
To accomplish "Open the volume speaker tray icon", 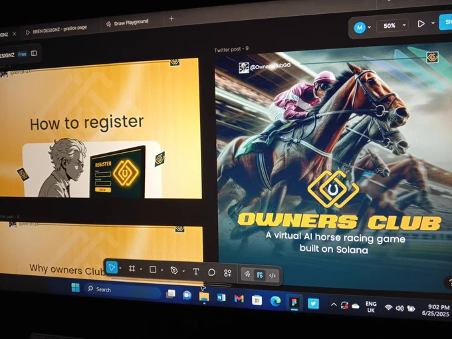I will pos(399,308).
